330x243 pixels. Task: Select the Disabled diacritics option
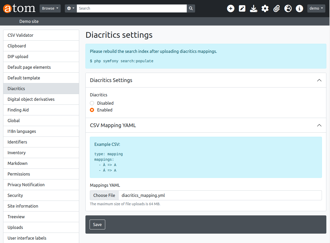pyautogui.click(x=92, y=103)
